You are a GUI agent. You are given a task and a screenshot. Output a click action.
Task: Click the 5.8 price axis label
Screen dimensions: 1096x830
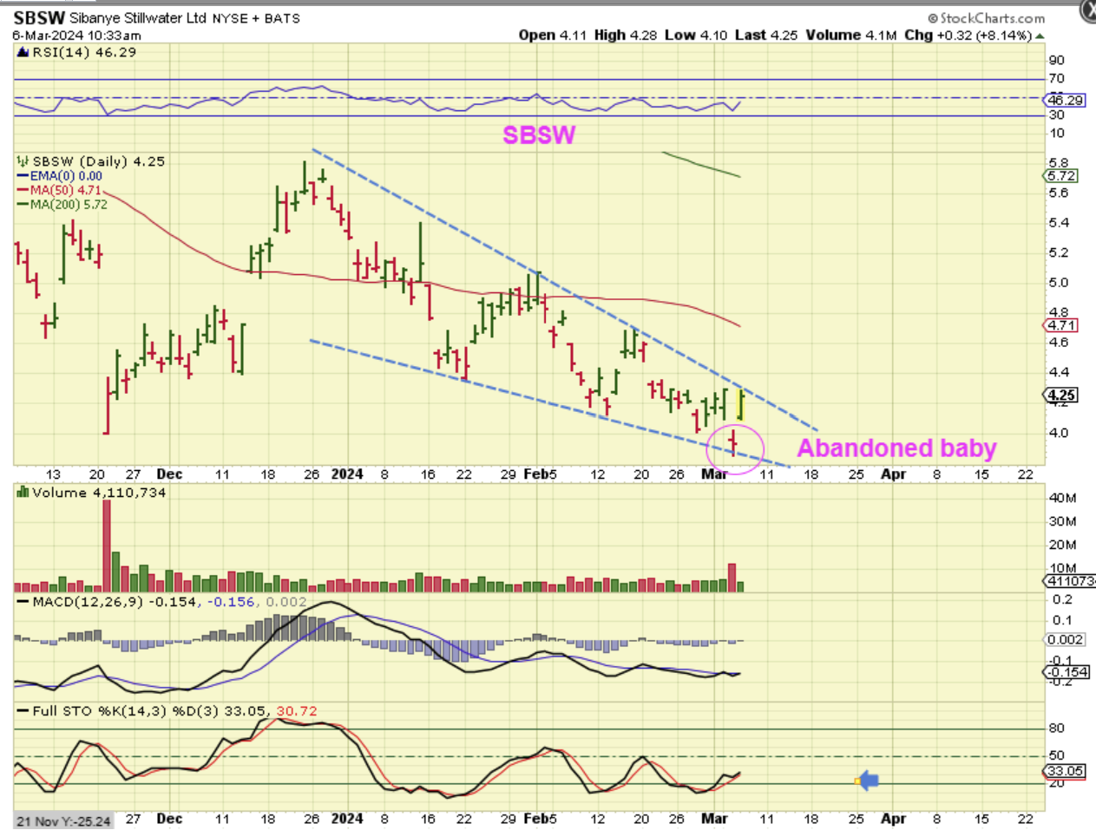click(1058, 163)
